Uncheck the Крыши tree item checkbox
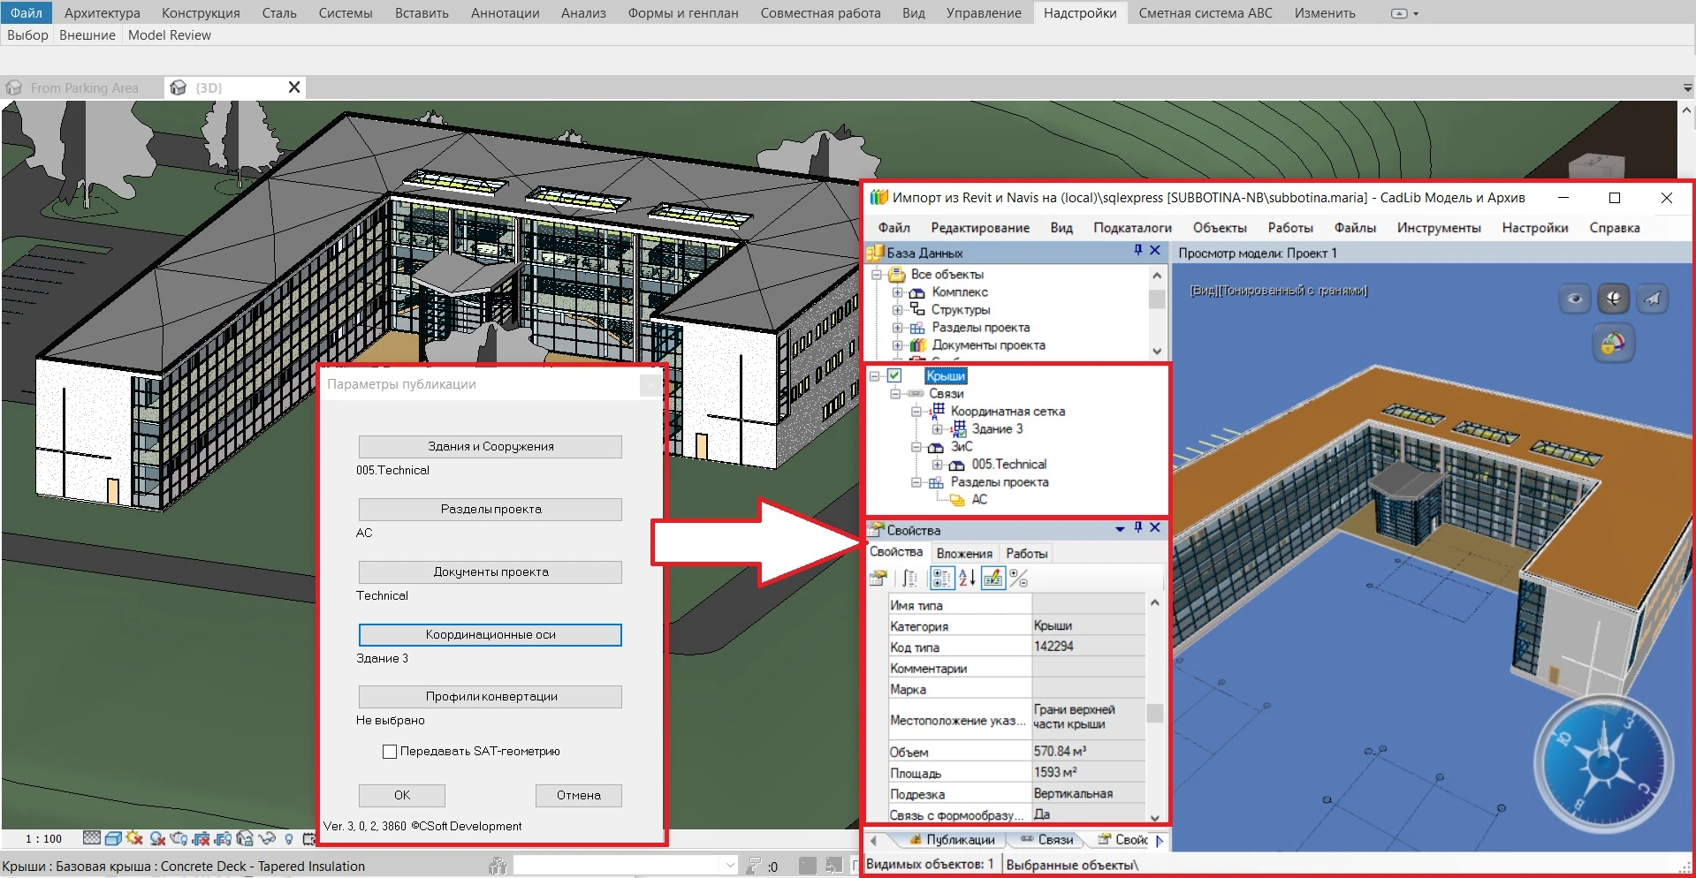 (894, 376)
